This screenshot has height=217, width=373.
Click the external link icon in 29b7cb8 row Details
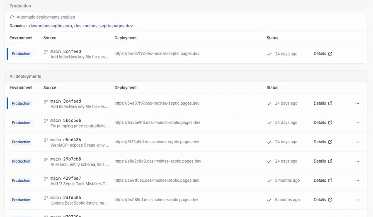click(x=330, y=161)
